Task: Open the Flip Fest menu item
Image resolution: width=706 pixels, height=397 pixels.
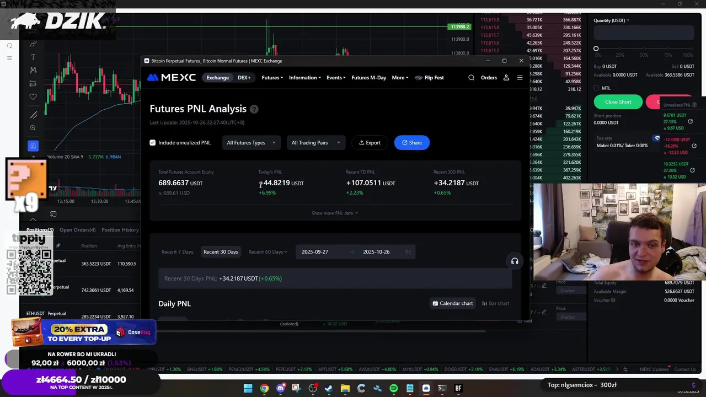Action: (x=429, y=78)
